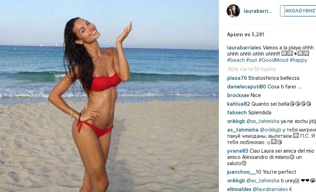Open the profile avatar picture

[233, 11]
